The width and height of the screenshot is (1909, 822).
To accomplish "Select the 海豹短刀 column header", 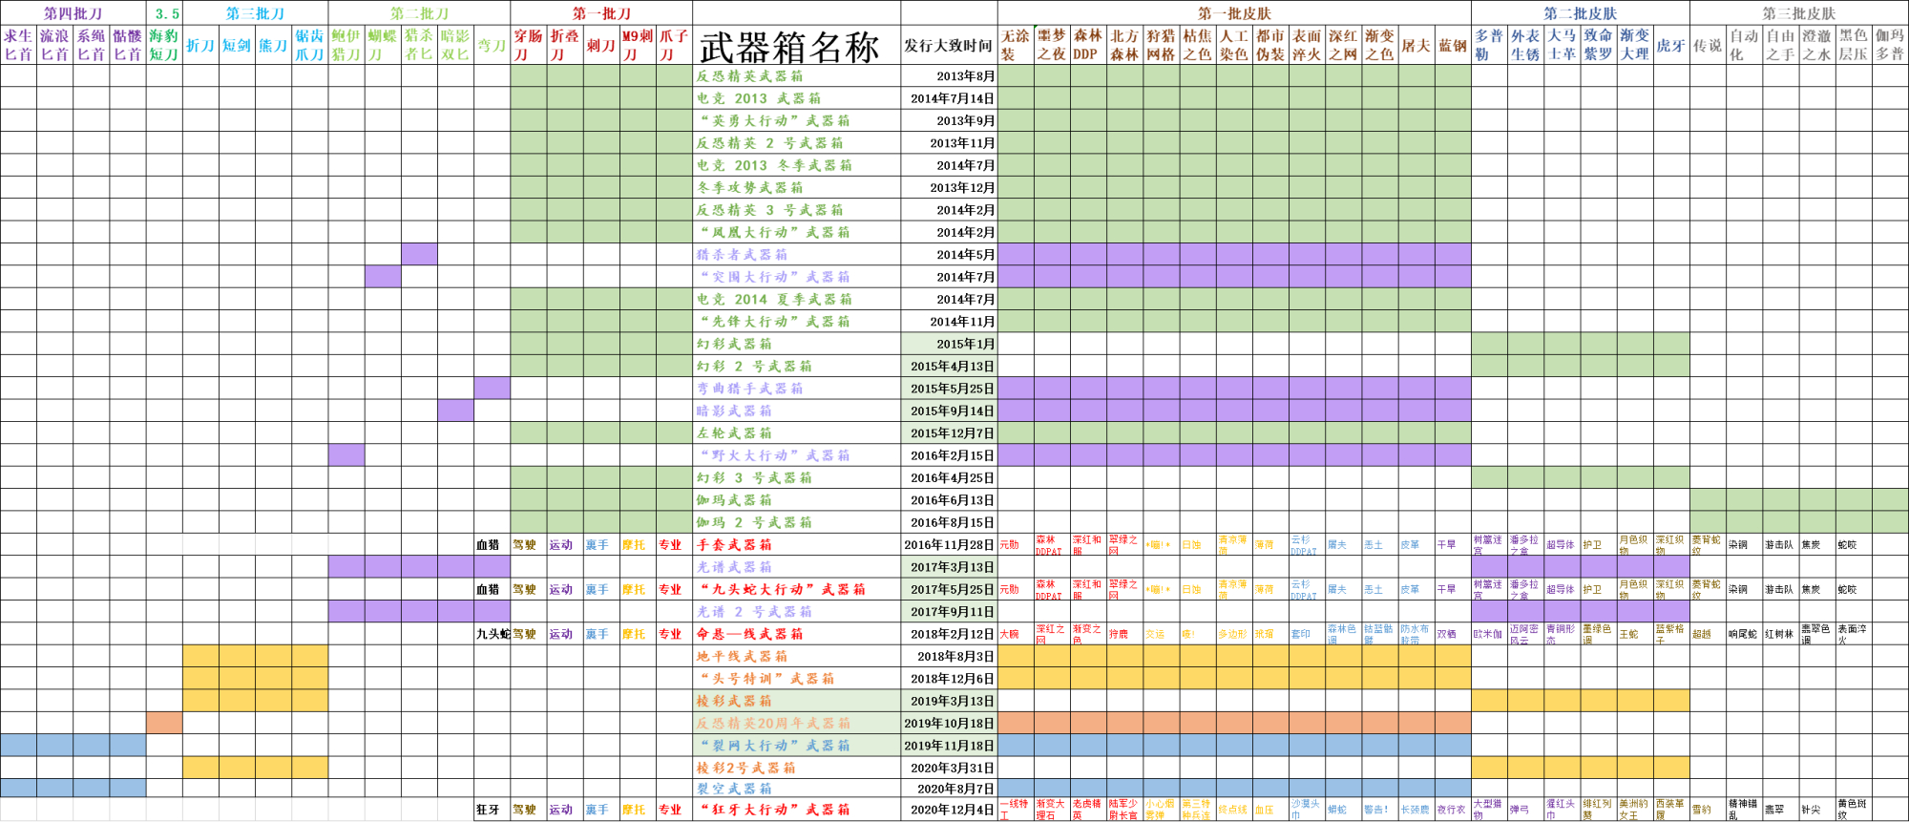I will coord(164,45).
